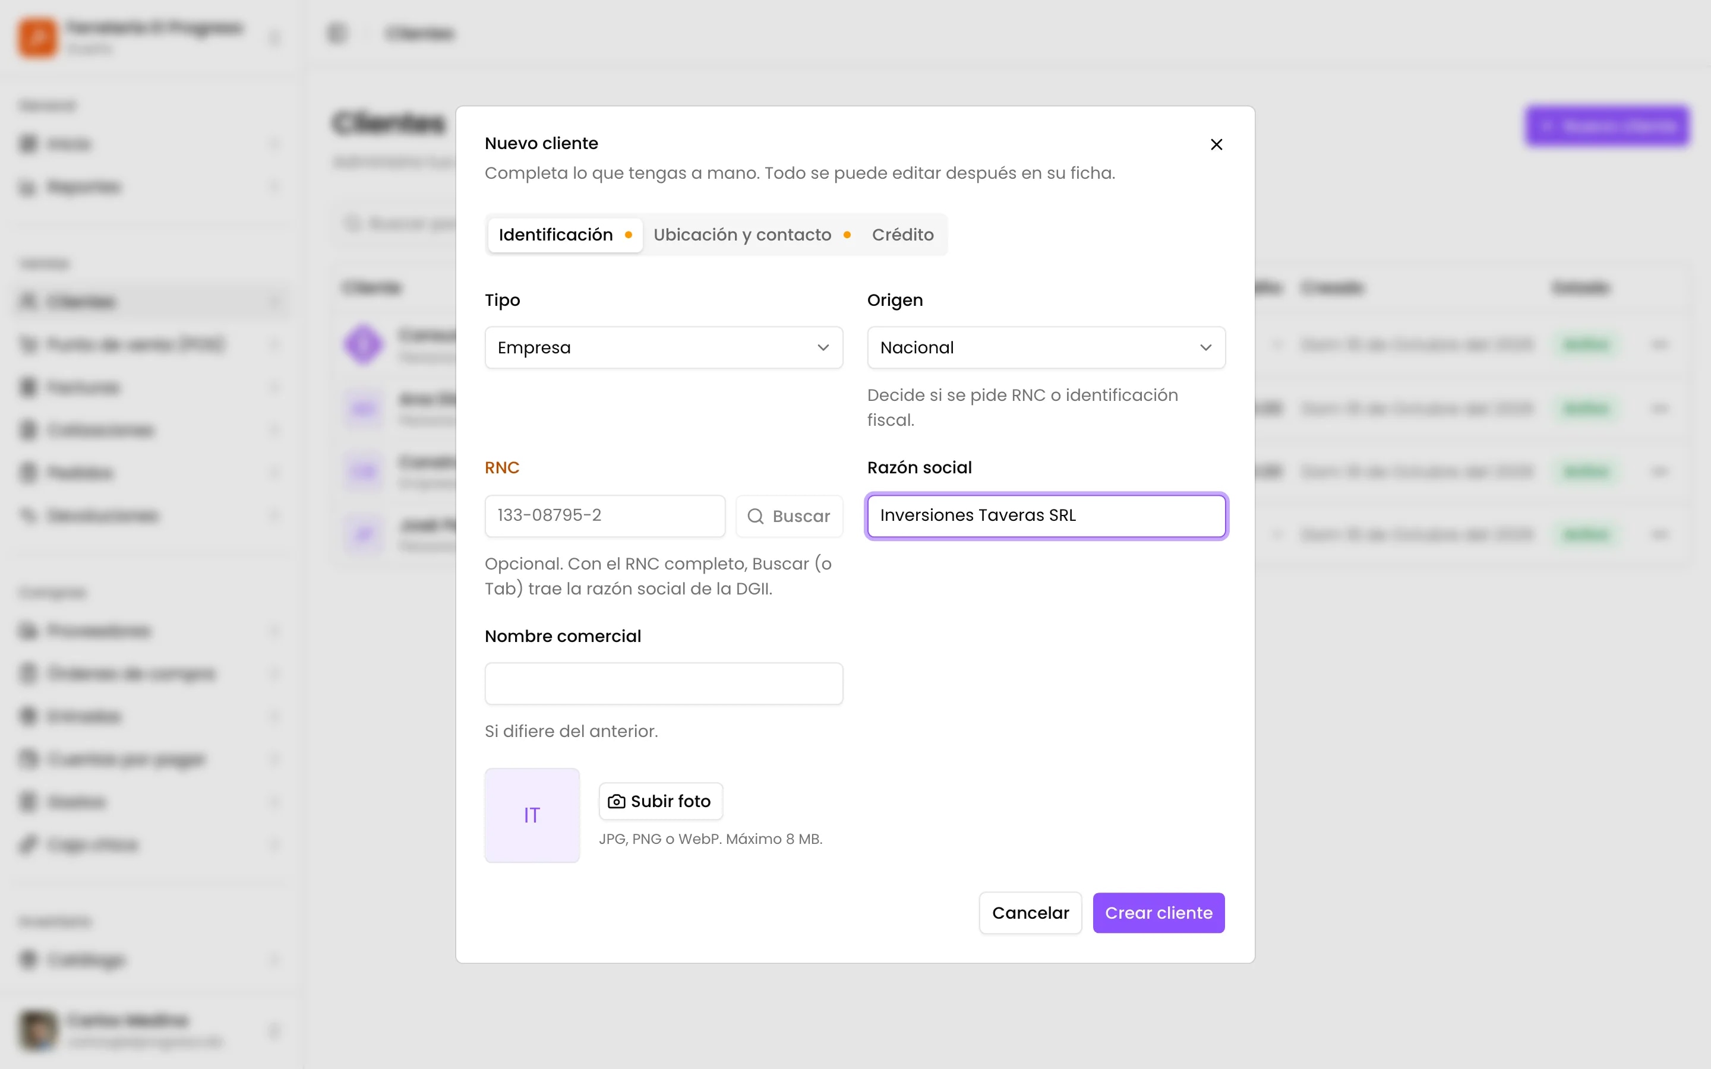1711x1069 pixels.
Task: Click the 'Nombre comercial' label
Action: click(563, 636)
